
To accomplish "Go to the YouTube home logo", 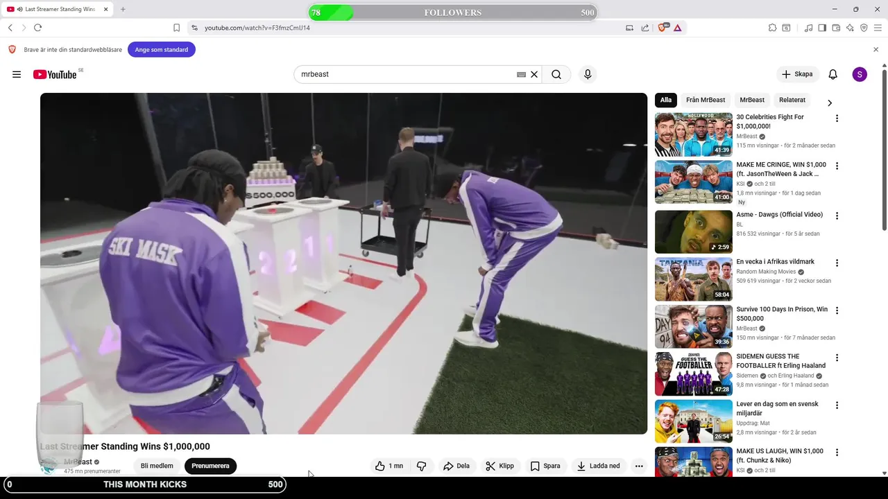I will click(55, 74).
